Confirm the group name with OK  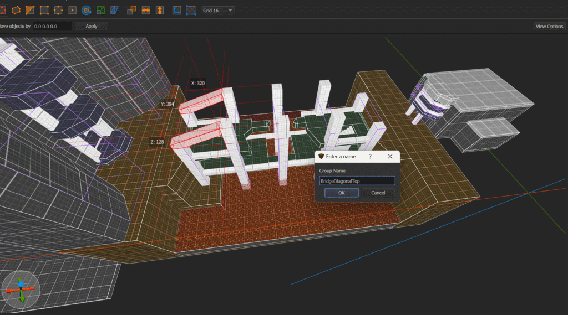click(341, 193)
